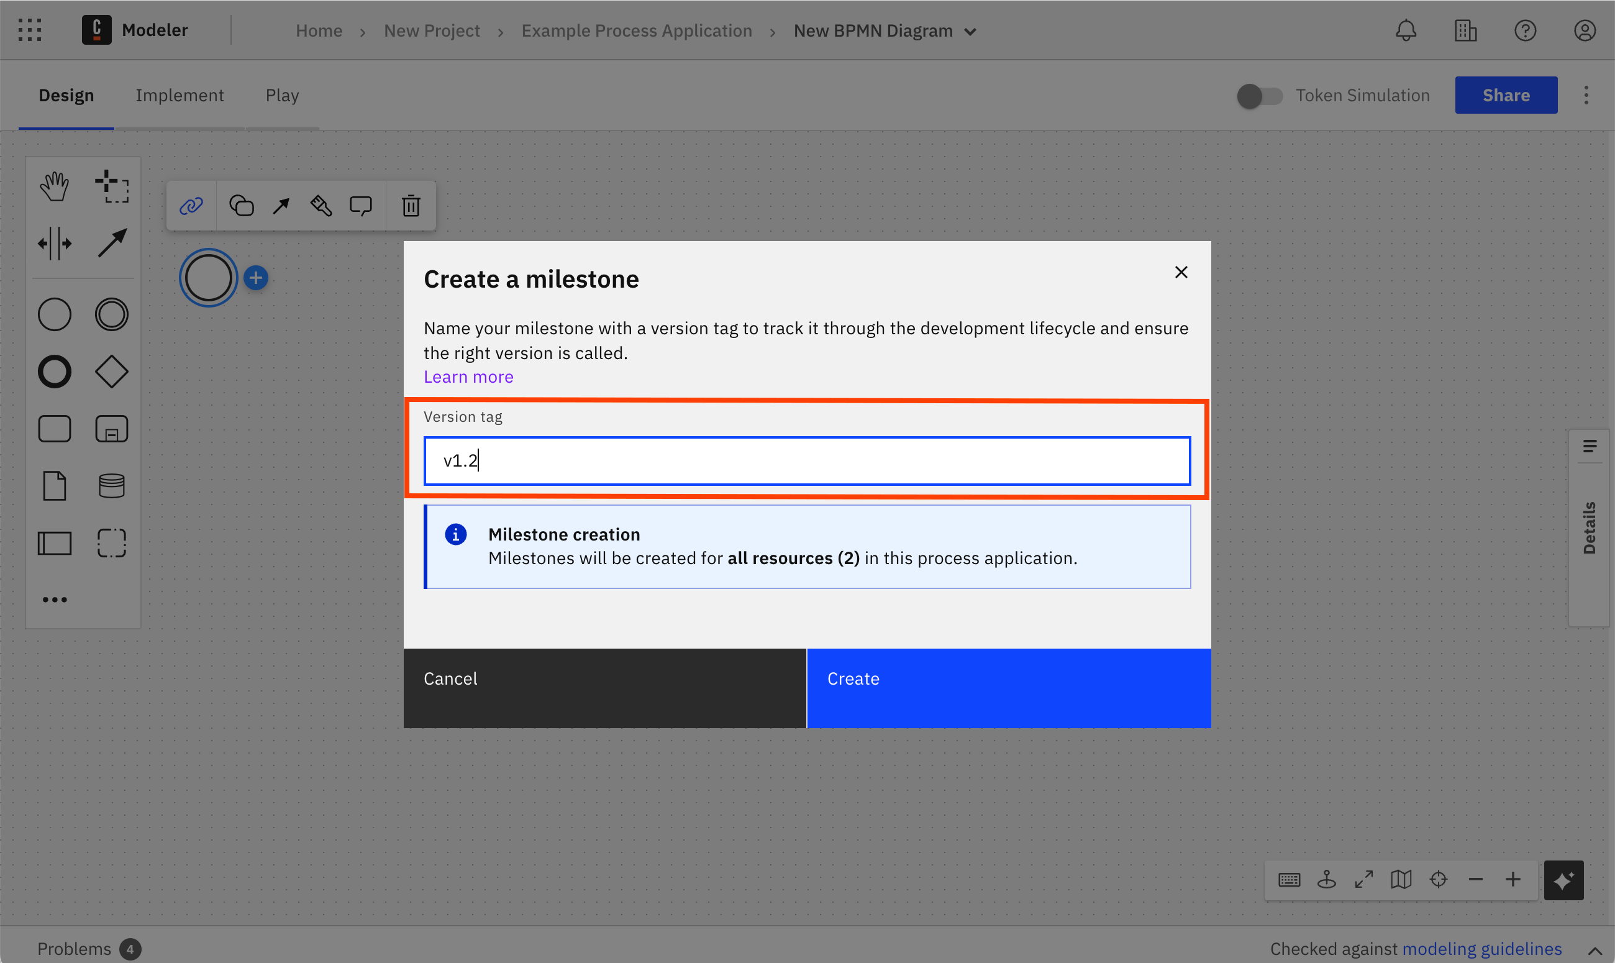Add a Data store from the palette
The height and width of the screenshot is (963, 1615).
pyautogui.click(x=112, y=485)
